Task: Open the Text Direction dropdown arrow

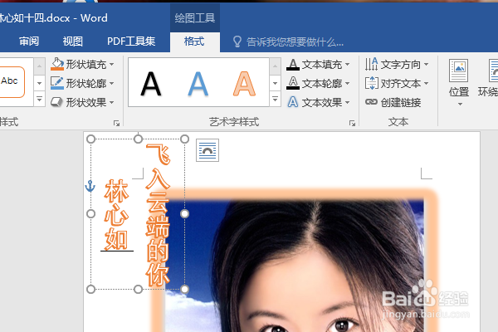Action: tap(427, 65)
